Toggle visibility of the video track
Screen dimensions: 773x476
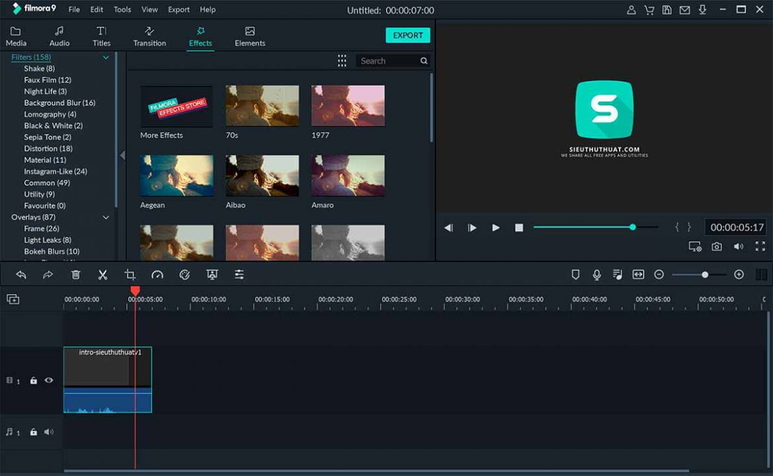pyautogui.click(x=48, y=380)
